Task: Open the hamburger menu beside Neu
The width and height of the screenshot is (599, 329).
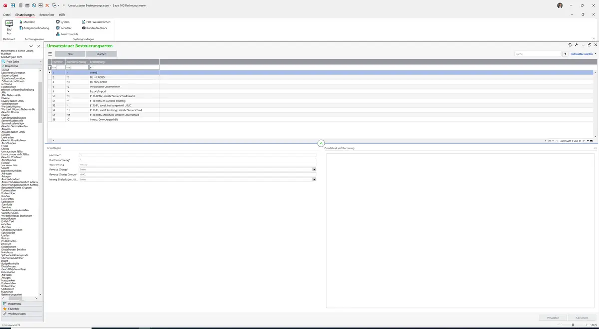Action: click(50, 54)
